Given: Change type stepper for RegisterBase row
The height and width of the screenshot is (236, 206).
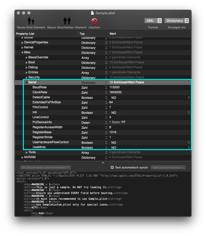Looking at the screenshot, I should (x=106, y=132).
